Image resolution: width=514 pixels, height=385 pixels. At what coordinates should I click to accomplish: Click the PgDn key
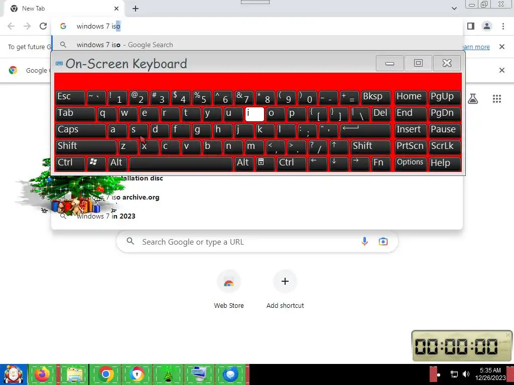coord(445,114)
